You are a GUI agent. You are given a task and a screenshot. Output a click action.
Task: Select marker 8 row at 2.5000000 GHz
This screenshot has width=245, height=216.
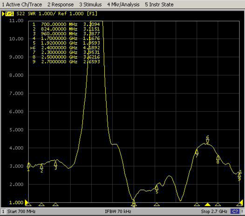click(66, 57)
